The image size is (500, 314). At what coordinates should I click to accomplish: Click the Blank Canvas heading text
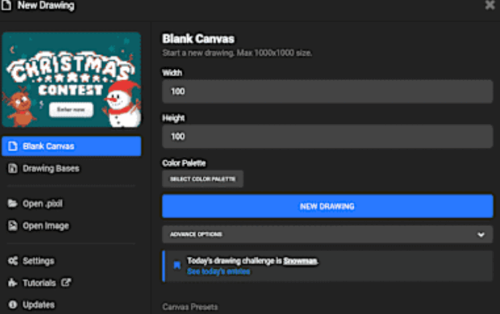198,39
